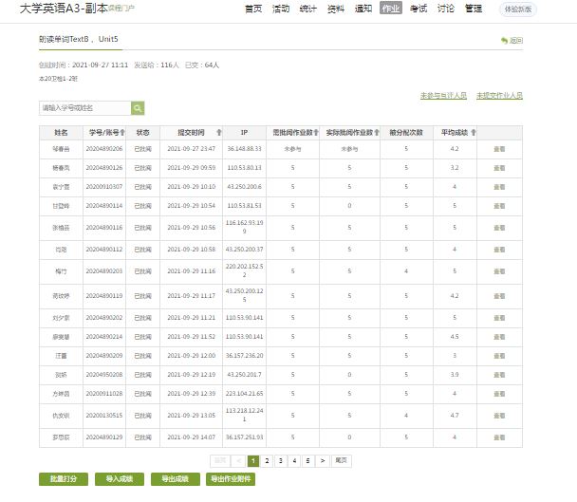
Task: Click 查看 for student 20204890214
Action: (499, 337)
